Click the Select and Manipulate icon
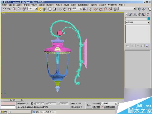 pyautogui.click(x=90, y=9)
